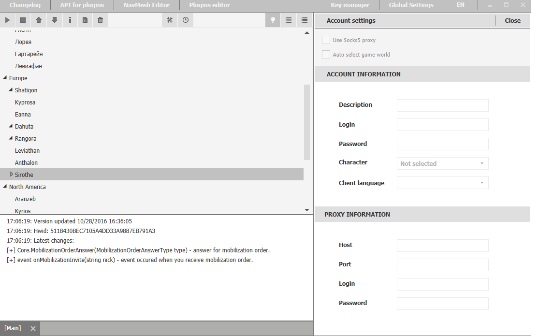Click the server list scrollbar thumb
This screenshot has width=538, height=336.
(307, 122)
